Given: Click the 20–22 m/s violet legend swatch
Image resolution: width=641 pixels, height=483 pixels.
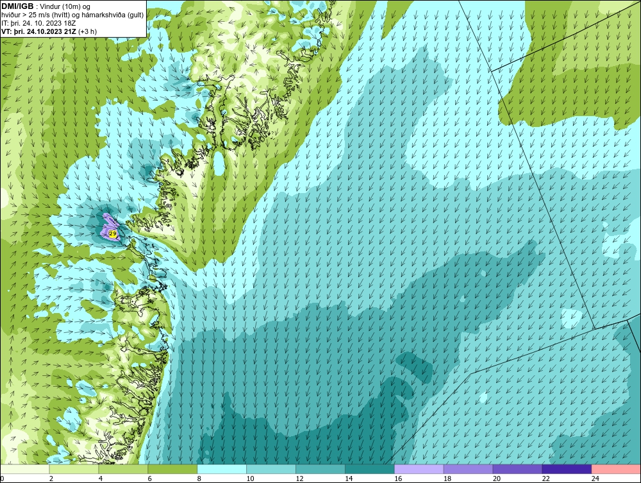Looking at the screenshot, I should (517, 469).
